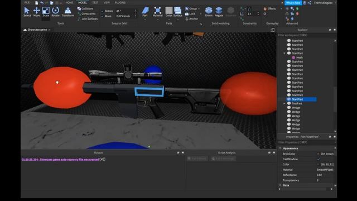
Task: Click the viewport maximize icon above Explorer
Action: tap(273, 30)
